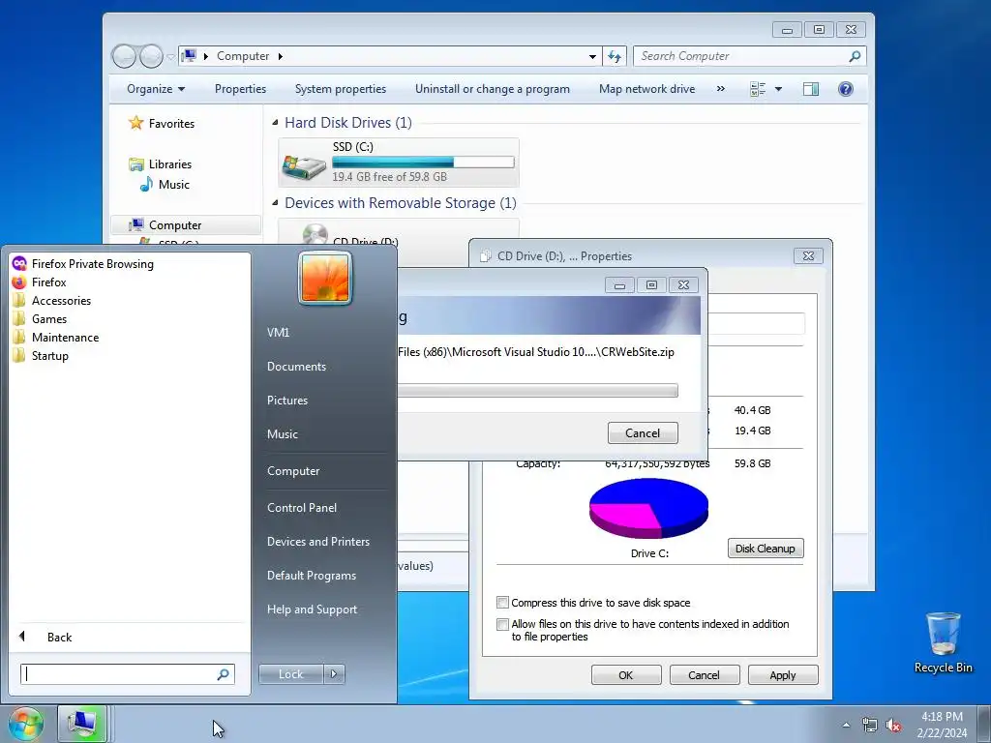Click the address bar computer icon
Viewport: 991px width, 743px height.
point(189,55)
